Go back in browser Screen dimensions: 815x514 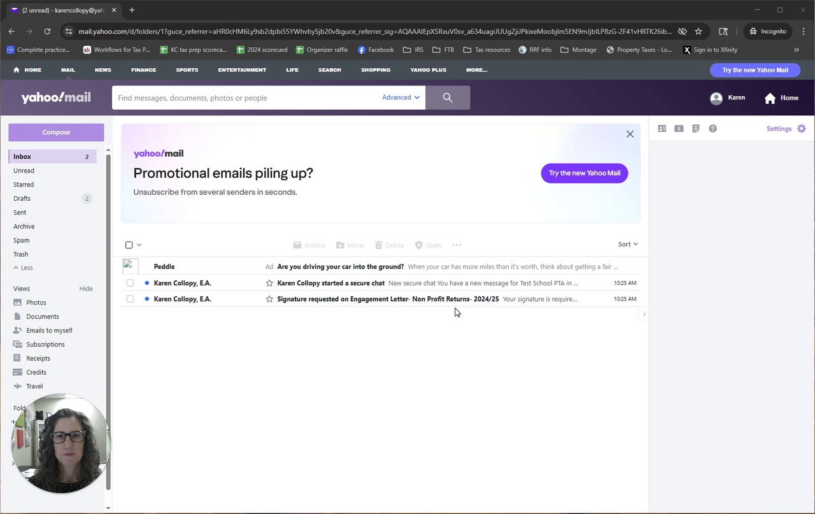11,31
